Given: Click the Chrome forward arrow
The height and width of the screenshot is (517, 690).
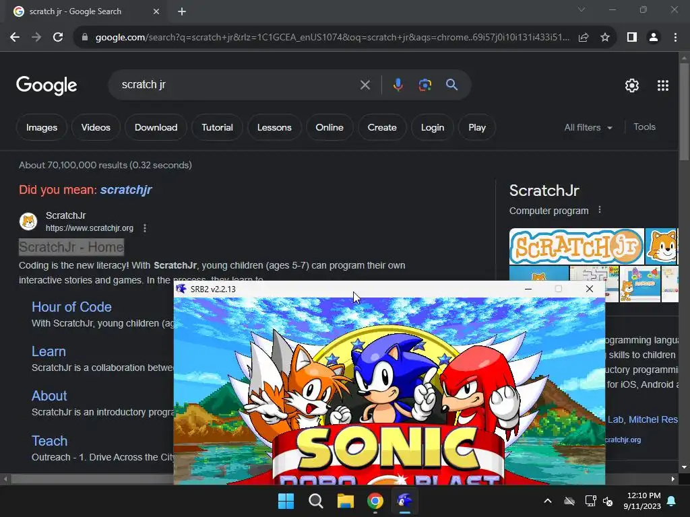Looking at the screenshot, I should (36, 38).
